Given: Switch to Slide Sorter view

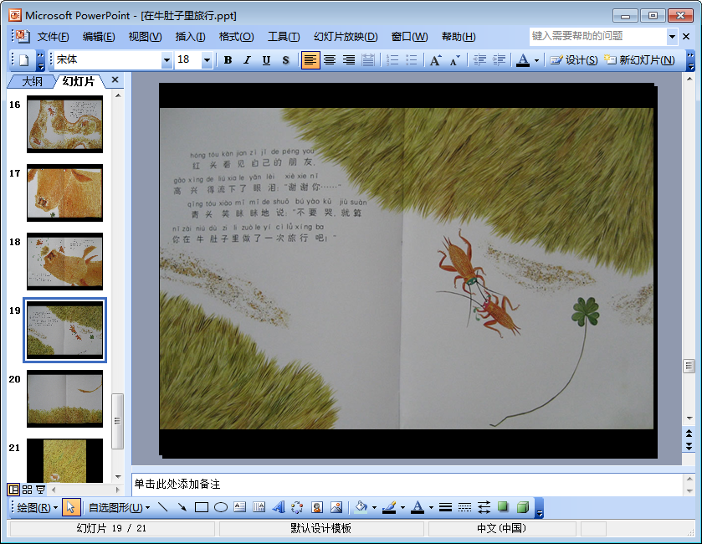Looking at the screenshot, I should click(27, 490).
